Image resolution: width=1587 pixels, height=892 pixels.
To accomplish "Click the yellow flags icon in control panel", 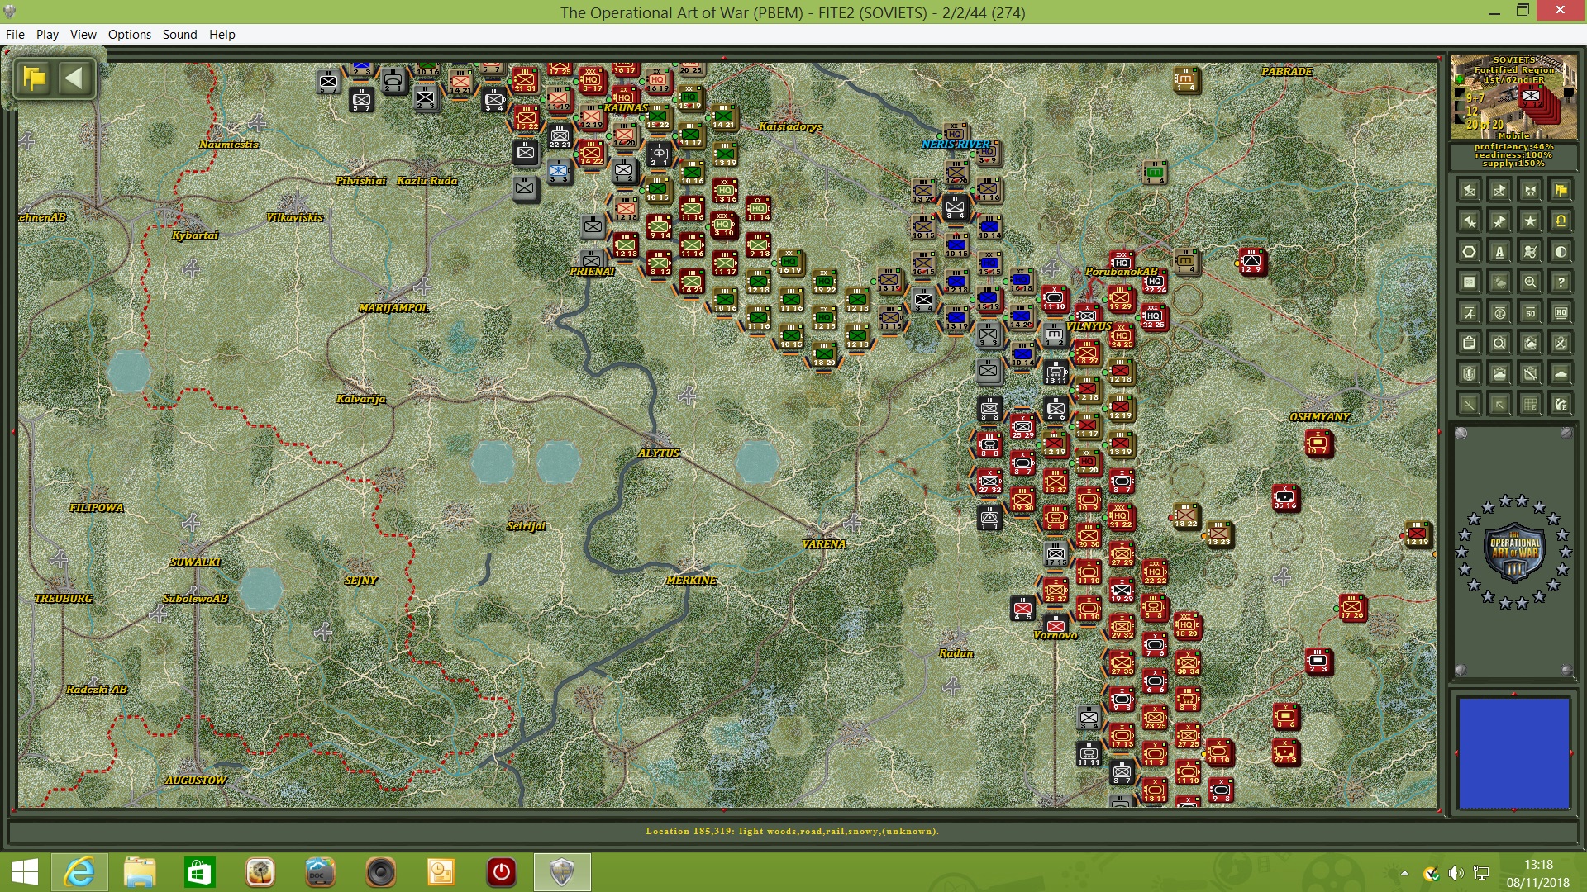I will [x=1561, y=191].
